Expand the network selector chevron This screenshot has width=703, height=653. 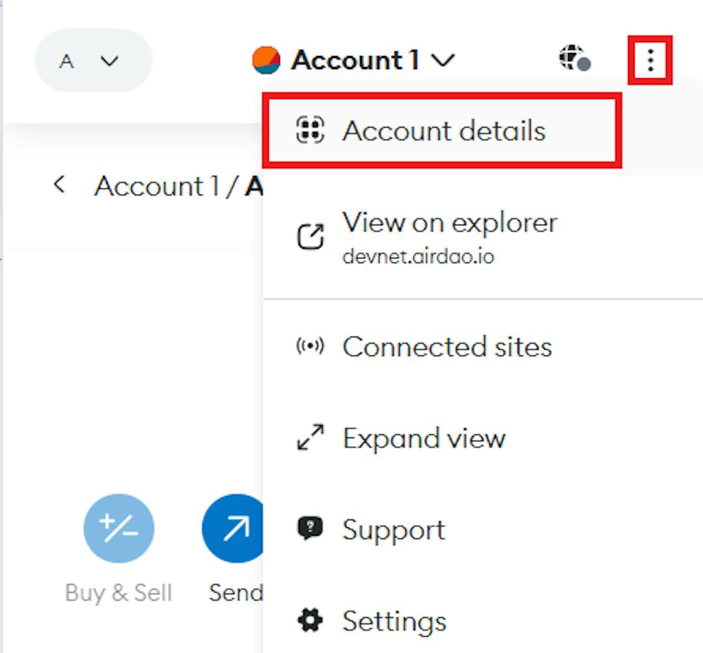[109, 61]
